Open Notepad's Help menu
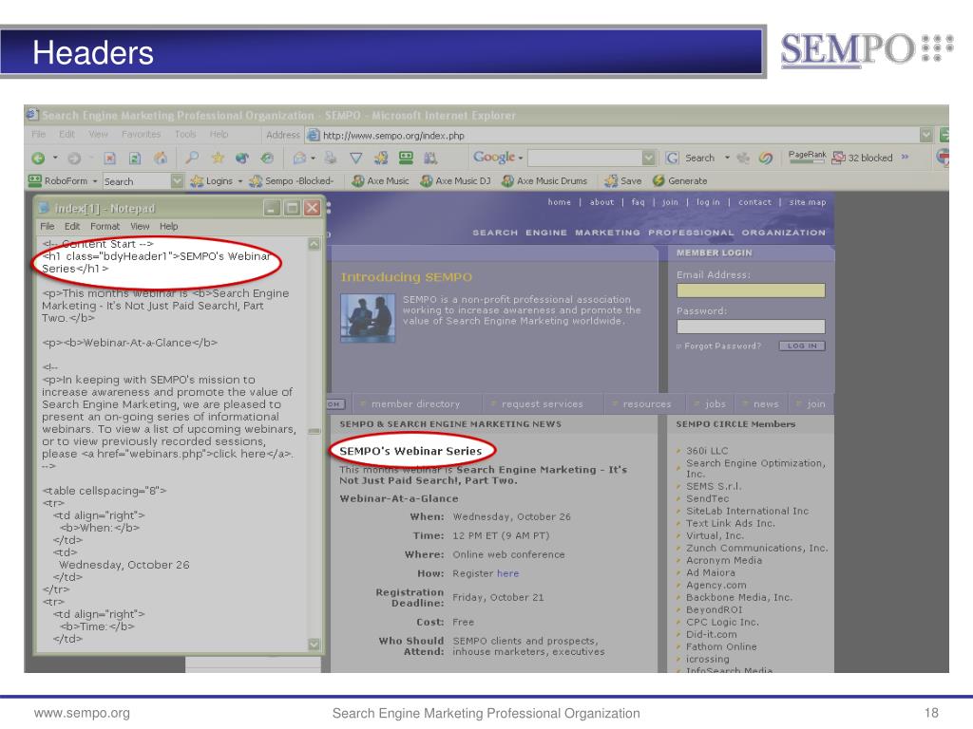Image resolution: width=973 pixels, height=729 pixels. tap(168, 226)
